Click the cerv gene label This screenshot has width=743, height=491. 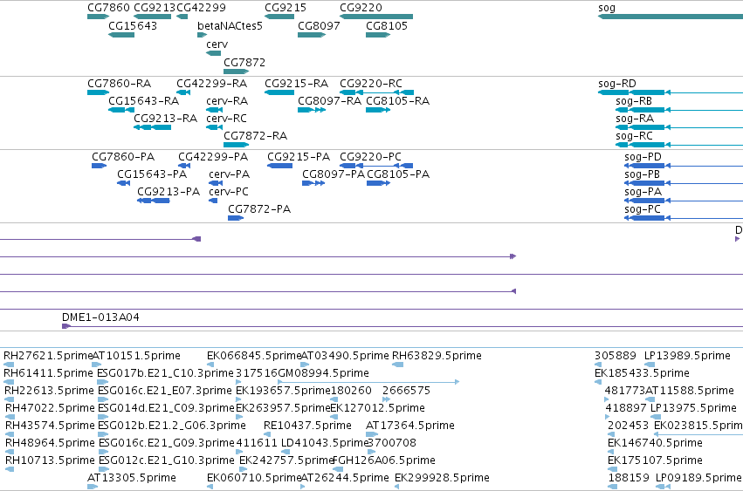click(217, 44)
